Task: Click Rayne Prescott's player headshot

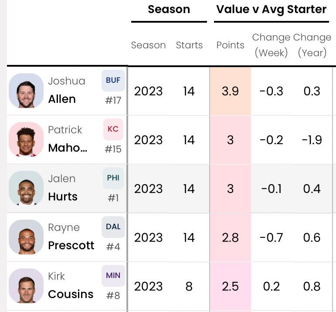Action: pyautogui.click(x=26, y=237)
